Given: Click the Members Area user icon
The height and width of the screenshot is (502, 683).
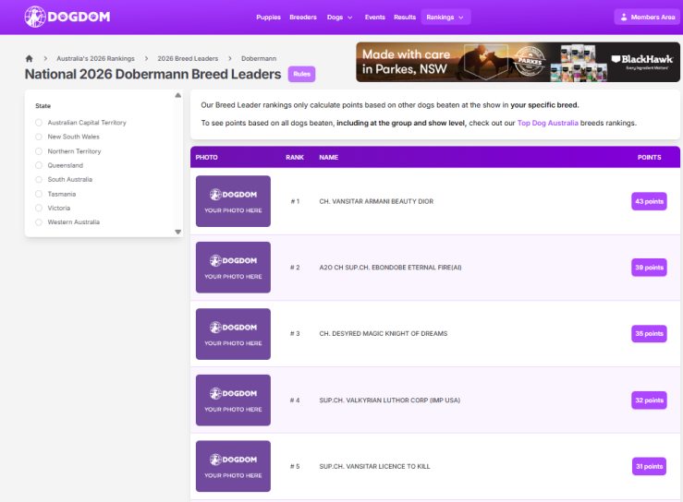Looking at the screenshot, I should pos(624,17).
